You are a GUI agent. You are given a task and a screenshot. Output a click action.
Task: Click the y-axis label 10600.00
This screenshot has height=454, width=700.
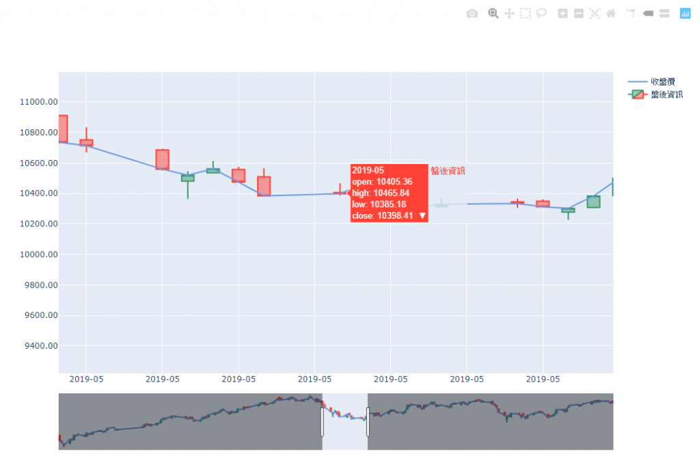pyautogui.click(x=39, y=163)
